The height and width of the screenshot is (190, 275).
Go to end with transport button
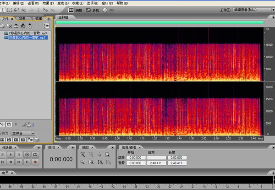(27, 162)
